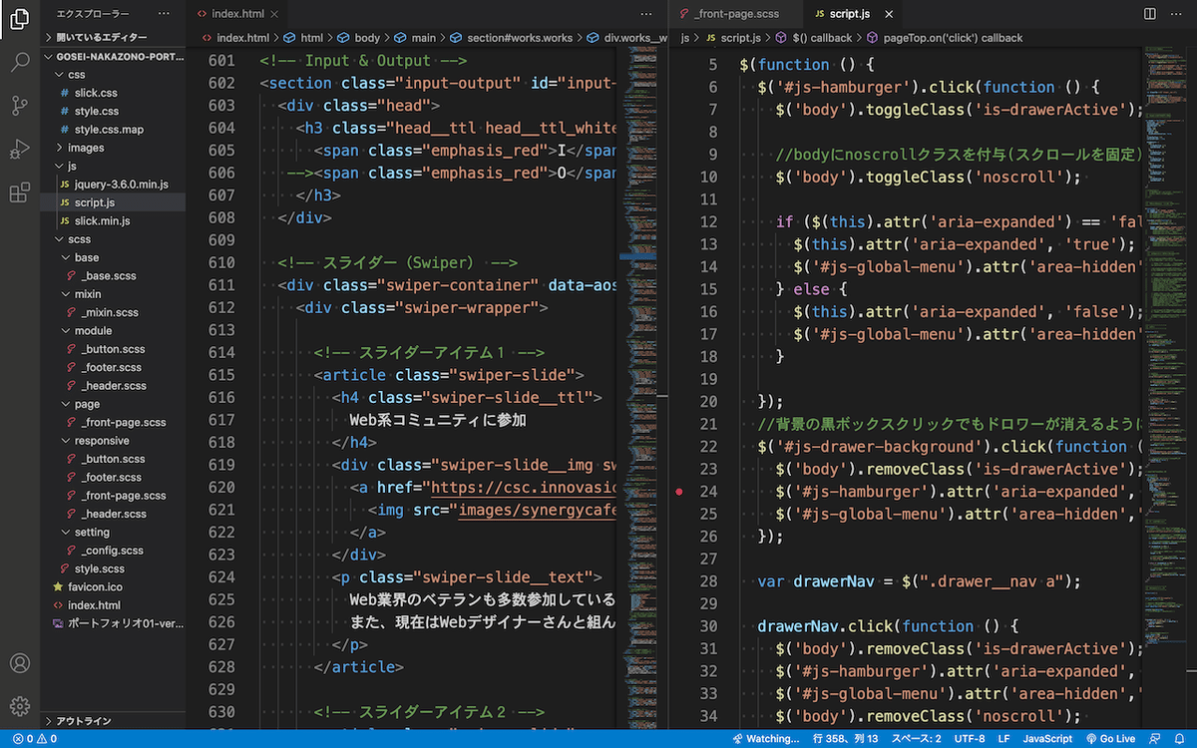The width and height of the screenshot is (1197, 748).
Task: Expand the アウトライン outline section
Action: coord(113,721)
